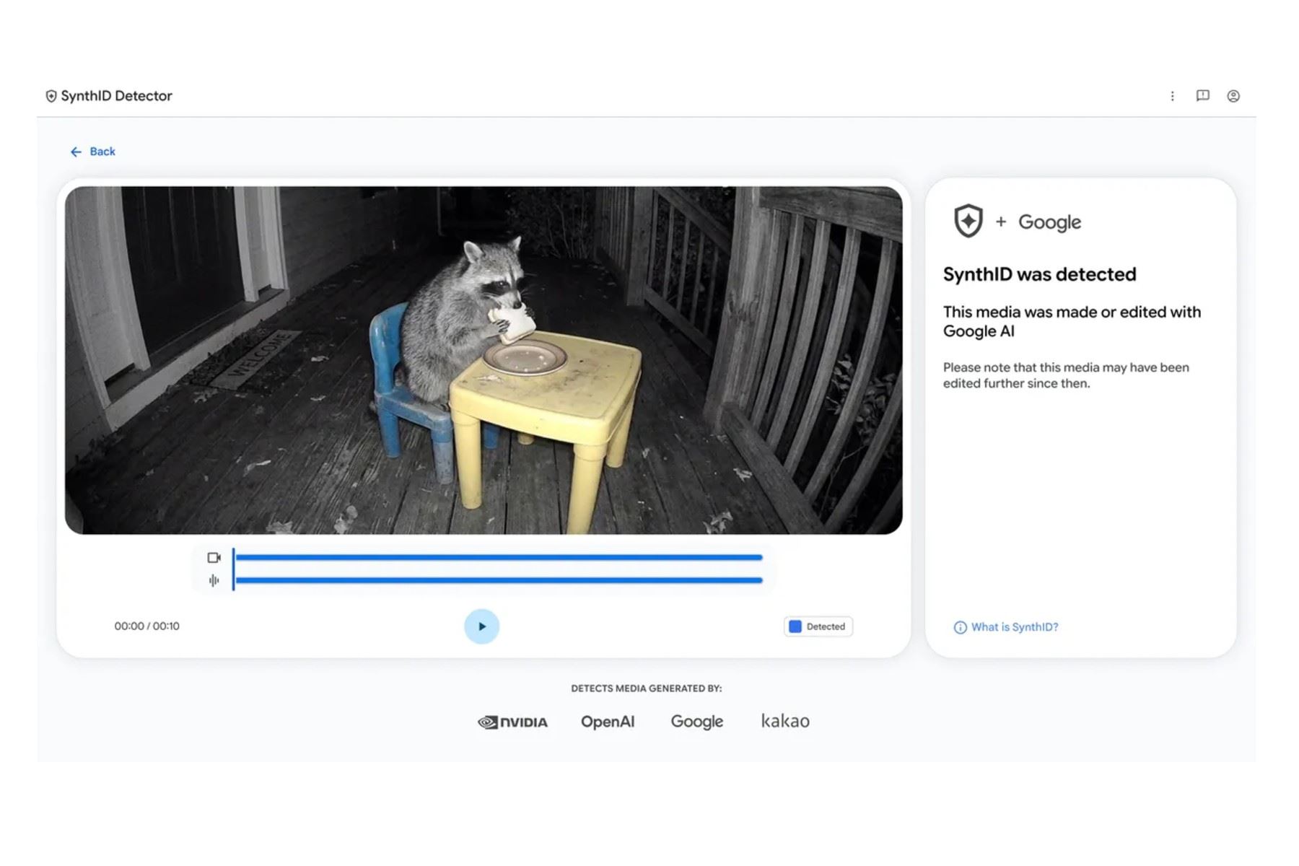The width and height of the screenshot is (1299, 866).
Task: Open the account profile icon
Action: [x=1233, y=96]
